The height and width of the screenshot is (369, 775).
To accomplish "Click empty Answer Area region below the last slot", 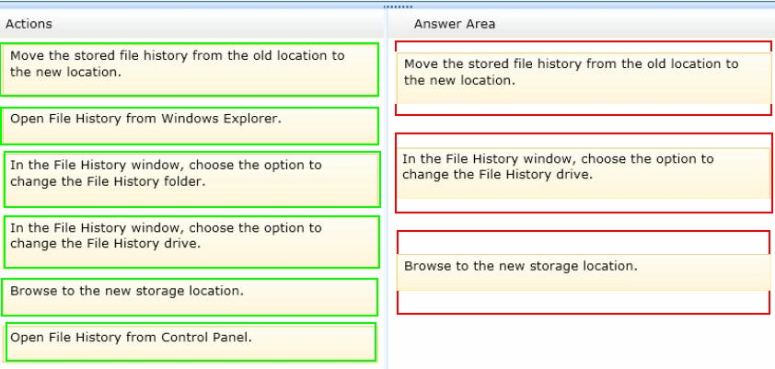I will (x=582, y=341).
